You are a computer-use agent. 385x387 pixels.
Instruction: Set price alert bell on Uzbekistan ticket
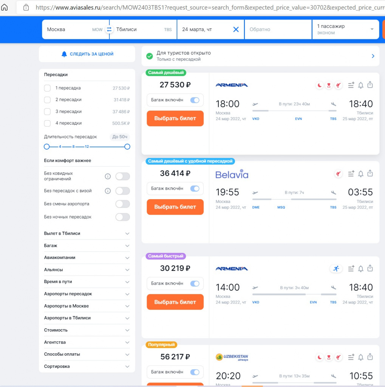pos(360,357)
